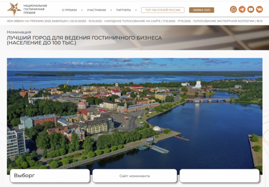Click the 'ЗАЯВКА 2025' button

[201, 10]
